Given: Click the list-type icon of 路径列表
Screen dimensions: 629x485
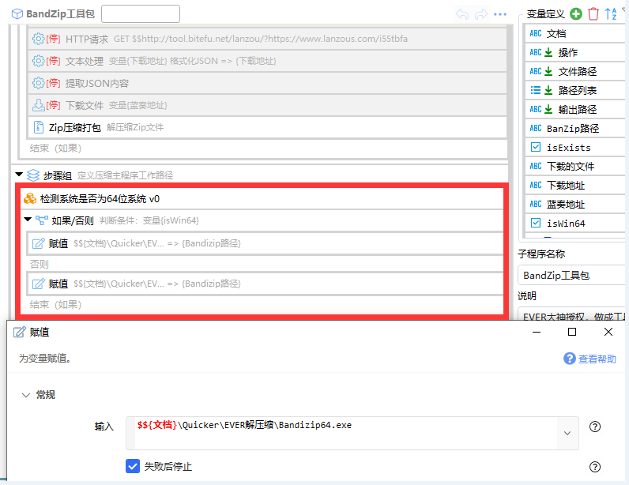Looking at the screenshot, I should click(536, 90).
